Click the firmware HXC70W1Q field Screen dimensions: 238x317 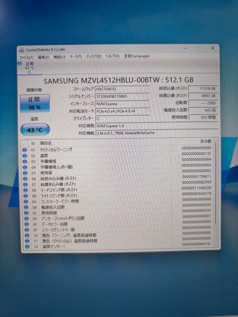122,89
